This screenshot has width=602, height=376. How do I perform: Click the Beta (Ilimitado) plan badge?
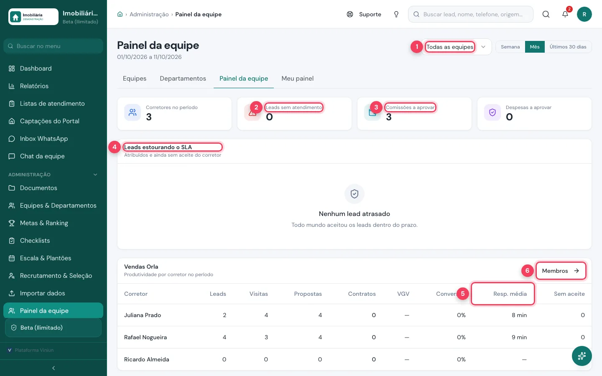click(x=53, y=328)
